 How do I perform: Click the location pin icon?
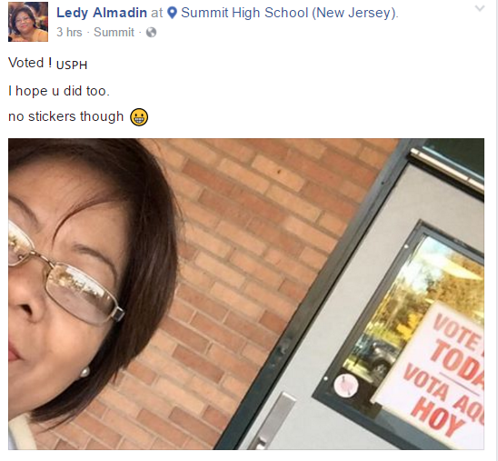[172, 13]
